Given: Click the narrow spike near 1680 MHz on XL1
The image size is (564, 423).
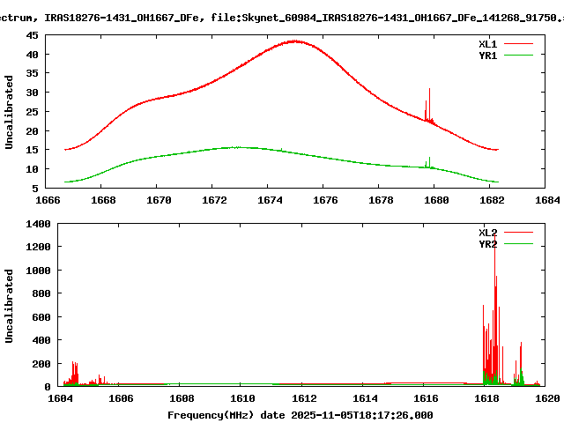Looking at the screenshot, I should 429,90.
